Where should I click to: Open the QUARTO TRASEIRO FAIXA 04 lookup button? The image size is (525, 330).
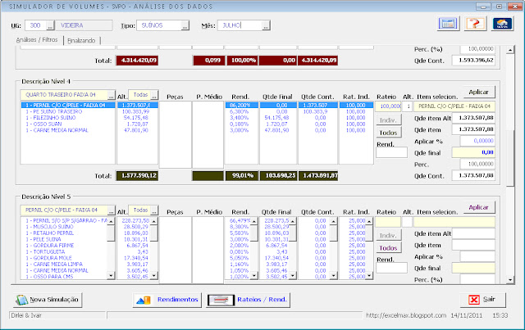pos(111,95)
